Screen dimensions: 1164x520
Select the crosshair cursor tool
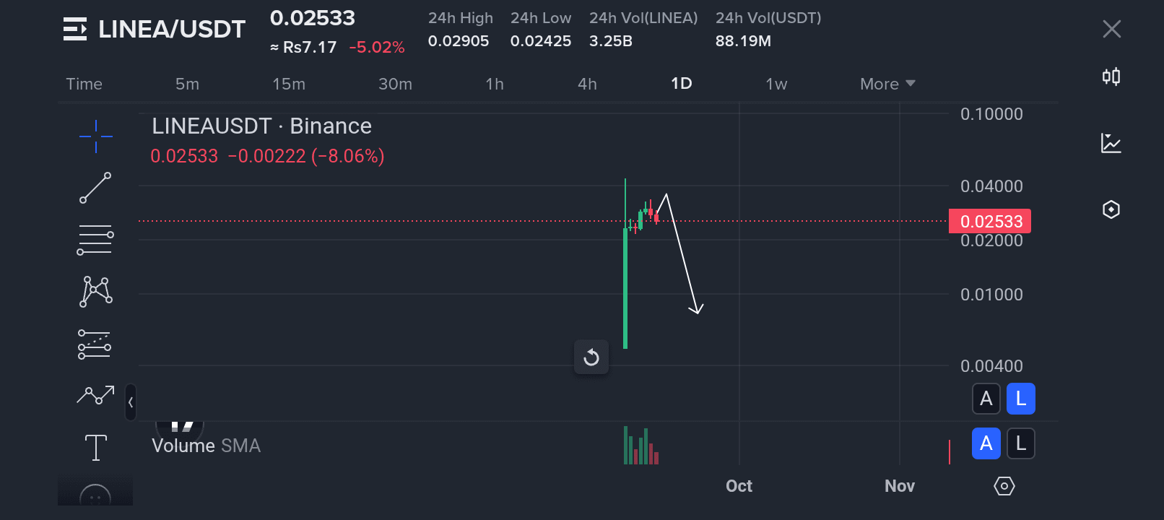point(95,136)
